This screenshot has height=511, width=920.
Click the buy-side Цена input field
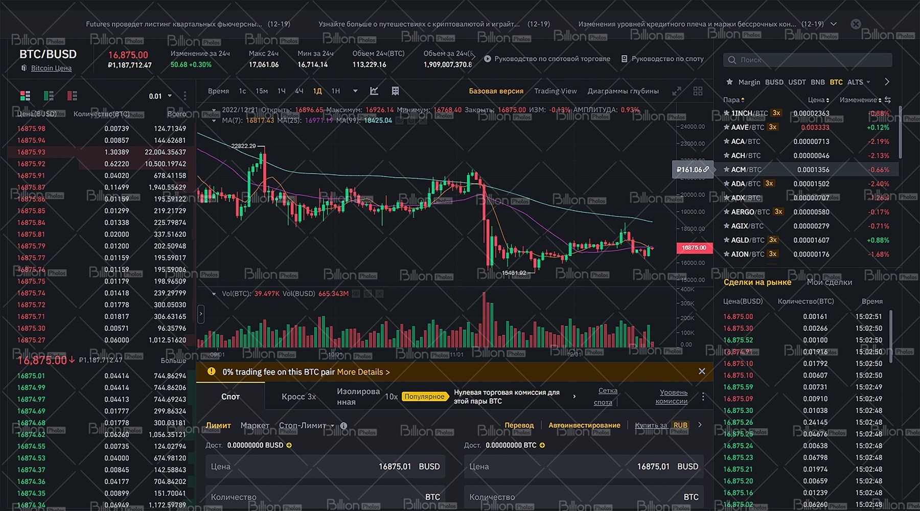[x=325, y=467]
